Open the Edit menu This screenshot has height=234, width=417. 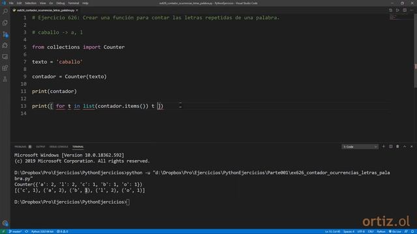[x=19, y=3]
